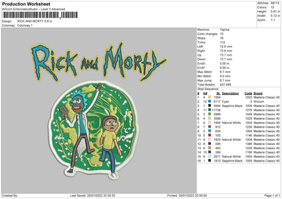Click the Colors value '12'

[x=273, y=8]
